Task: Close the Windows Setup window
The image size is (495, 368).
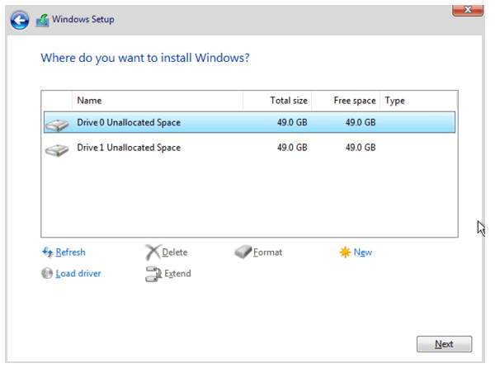Action: tap(468, 10)
